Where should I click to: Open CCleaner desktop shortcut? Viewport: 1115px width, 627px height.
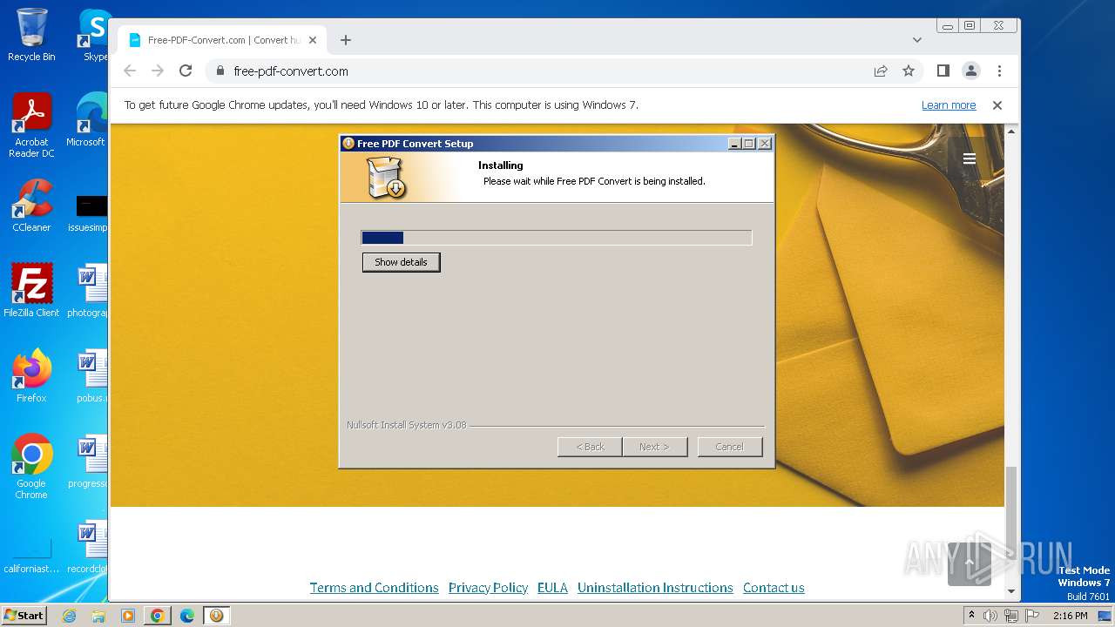[31, 206]
